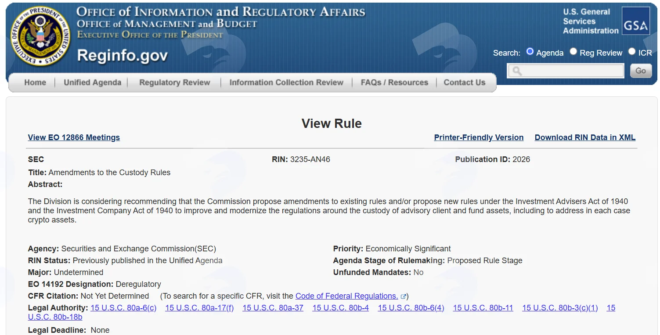Open legal authority 15 U.S.C. 80b-4

(340, 308)
